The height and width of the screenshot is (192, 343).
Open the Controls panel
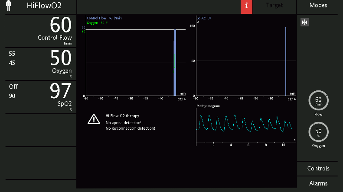click(x=318, y=169)
